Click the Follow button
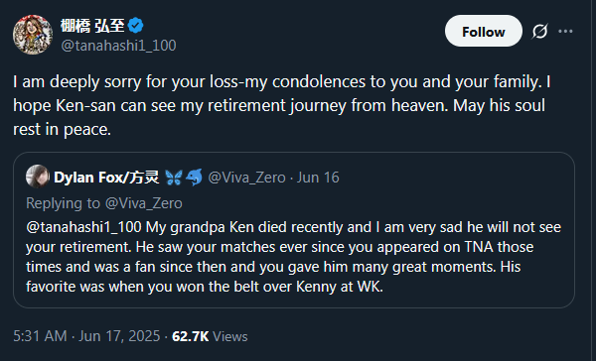The image size is (596, 361). coord(483,31)
